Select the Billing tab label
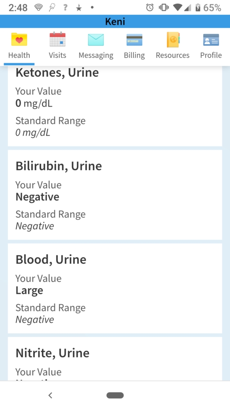This screenshot has width=230, height=410. click(134, 55)
